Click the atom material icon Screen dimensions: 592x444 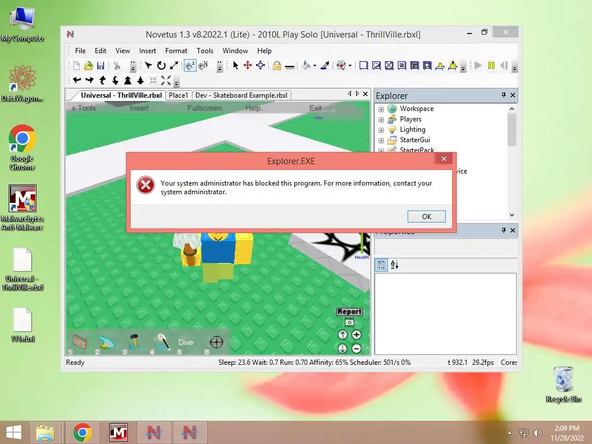click(341, 66)
